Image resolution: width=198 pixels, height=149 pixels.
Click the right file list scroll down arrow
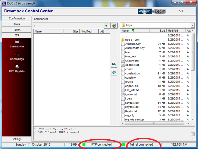[x=193, y=119]
